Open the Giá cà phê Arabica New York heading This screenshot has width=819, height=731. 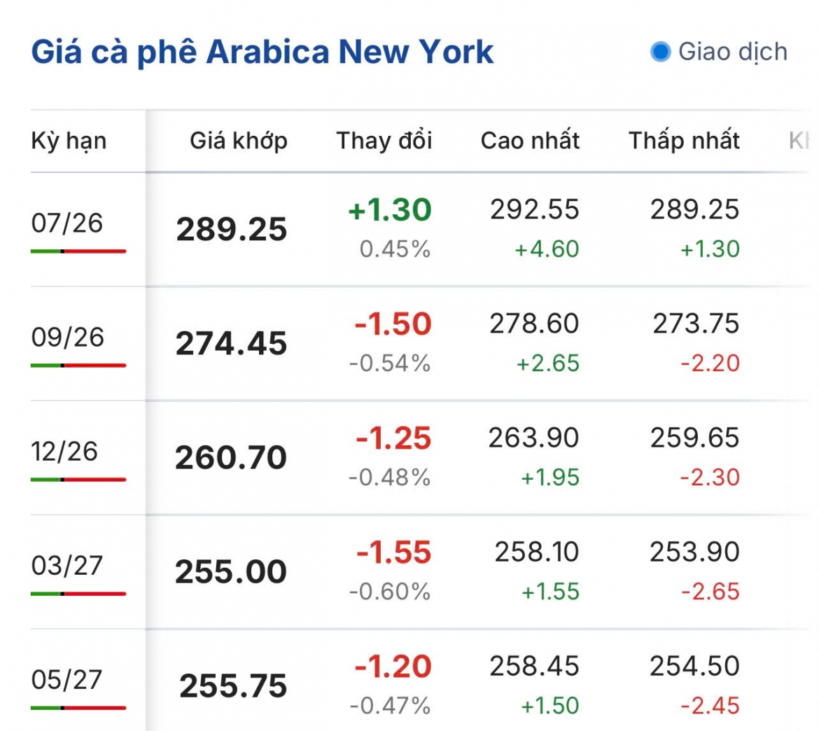tap(262, 52)
